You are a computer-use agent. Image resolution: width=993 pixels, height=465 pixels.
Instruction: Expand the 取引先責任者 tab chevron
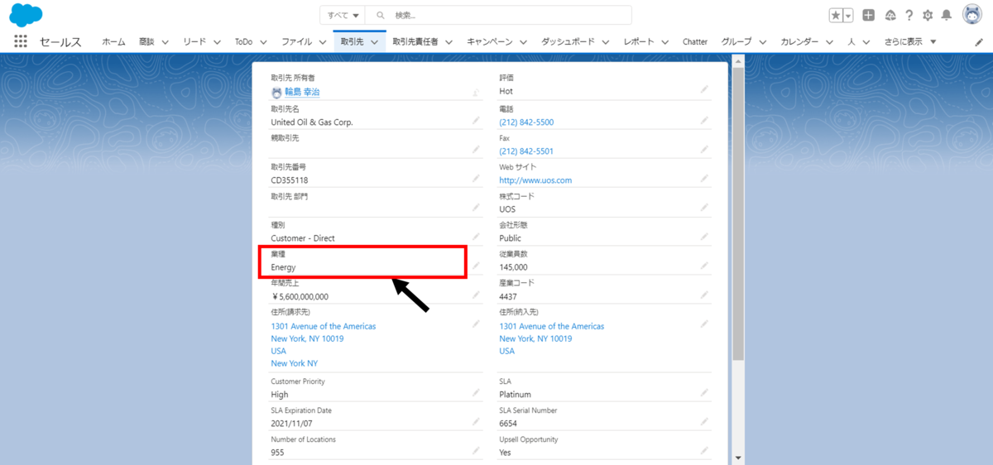pyautogui.click(x=449, y=41)
